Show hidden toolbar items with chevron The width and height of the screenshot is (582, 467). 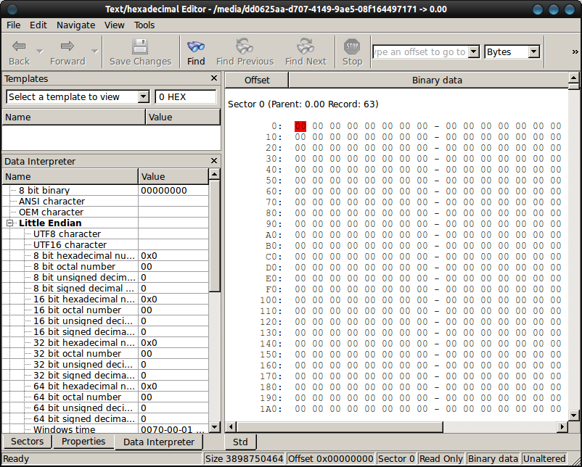575,52
